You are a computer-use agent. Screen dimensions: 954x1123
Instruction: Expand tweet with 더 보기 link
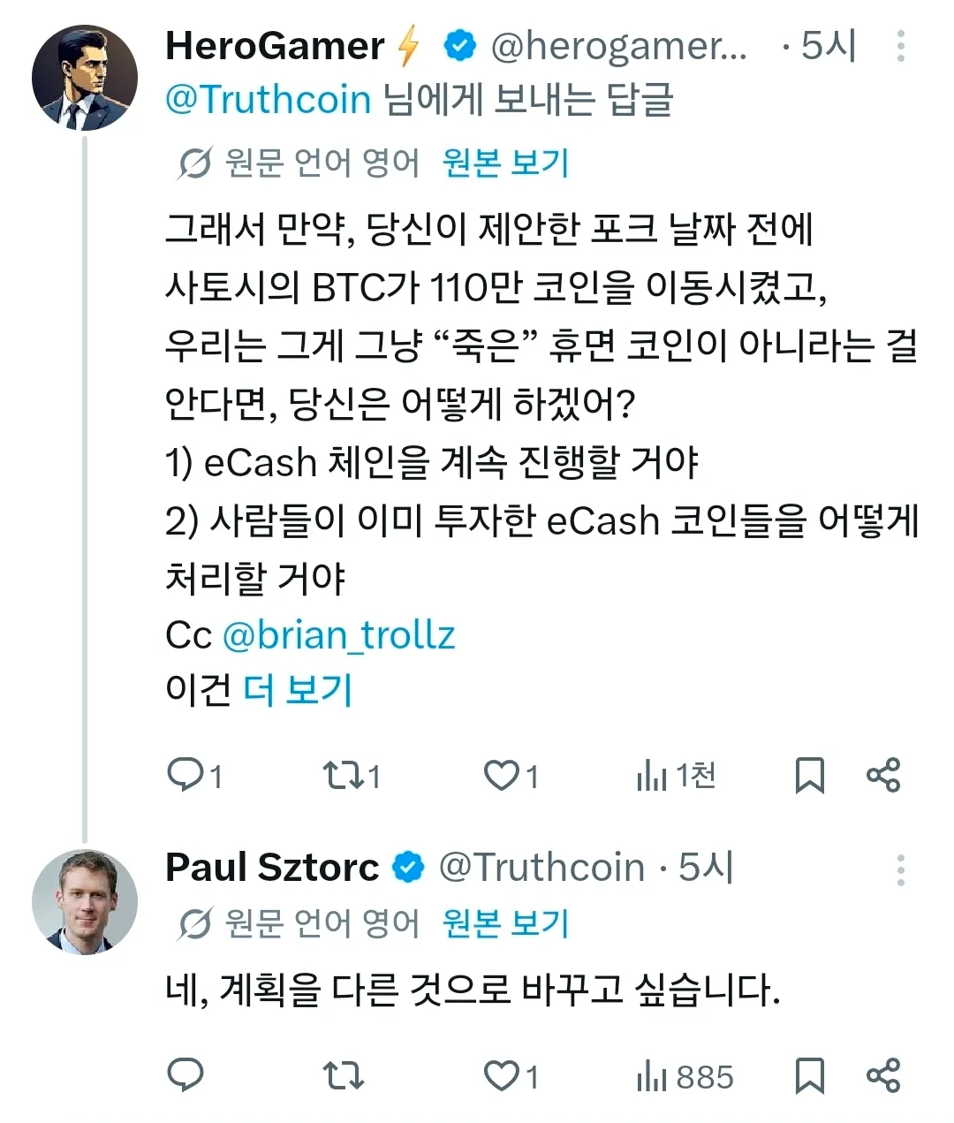[x=298, y=690]
